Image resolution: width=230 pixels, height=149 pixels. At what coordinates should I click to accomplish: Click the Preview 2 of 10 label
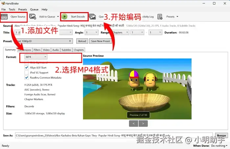click(x=138, y=115)
